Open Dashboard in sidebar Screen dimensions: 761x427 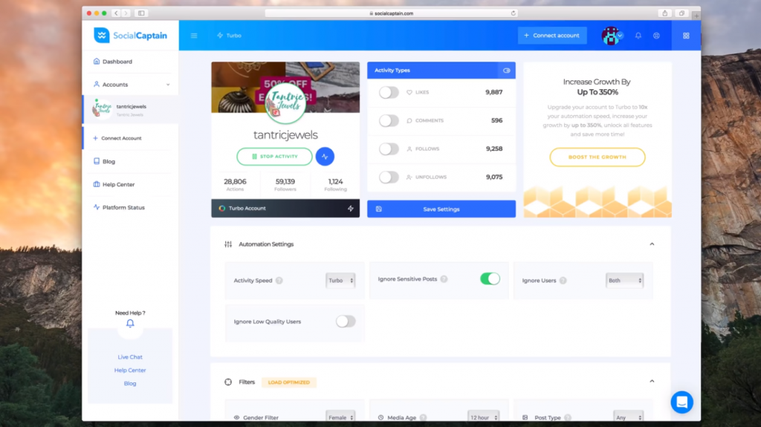coord(113,62)
